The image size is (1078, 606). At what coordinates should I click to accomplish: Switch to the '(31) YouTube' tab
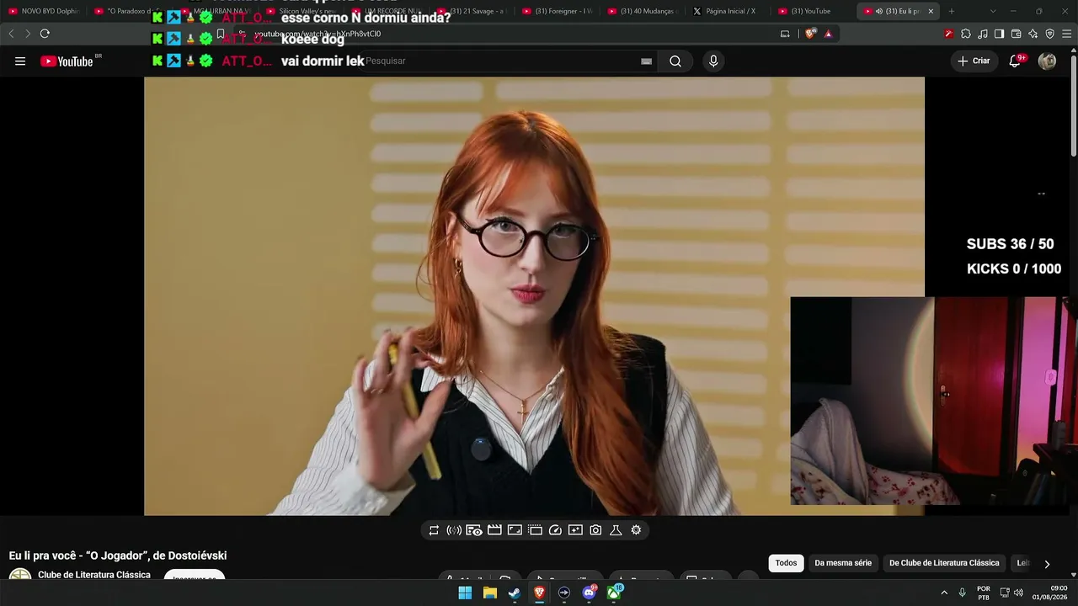814,11
